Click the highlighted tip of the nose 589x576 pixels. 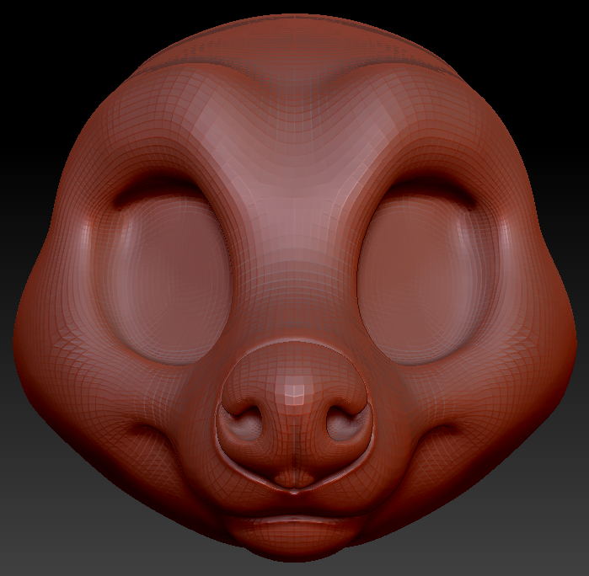coord(294,389)
